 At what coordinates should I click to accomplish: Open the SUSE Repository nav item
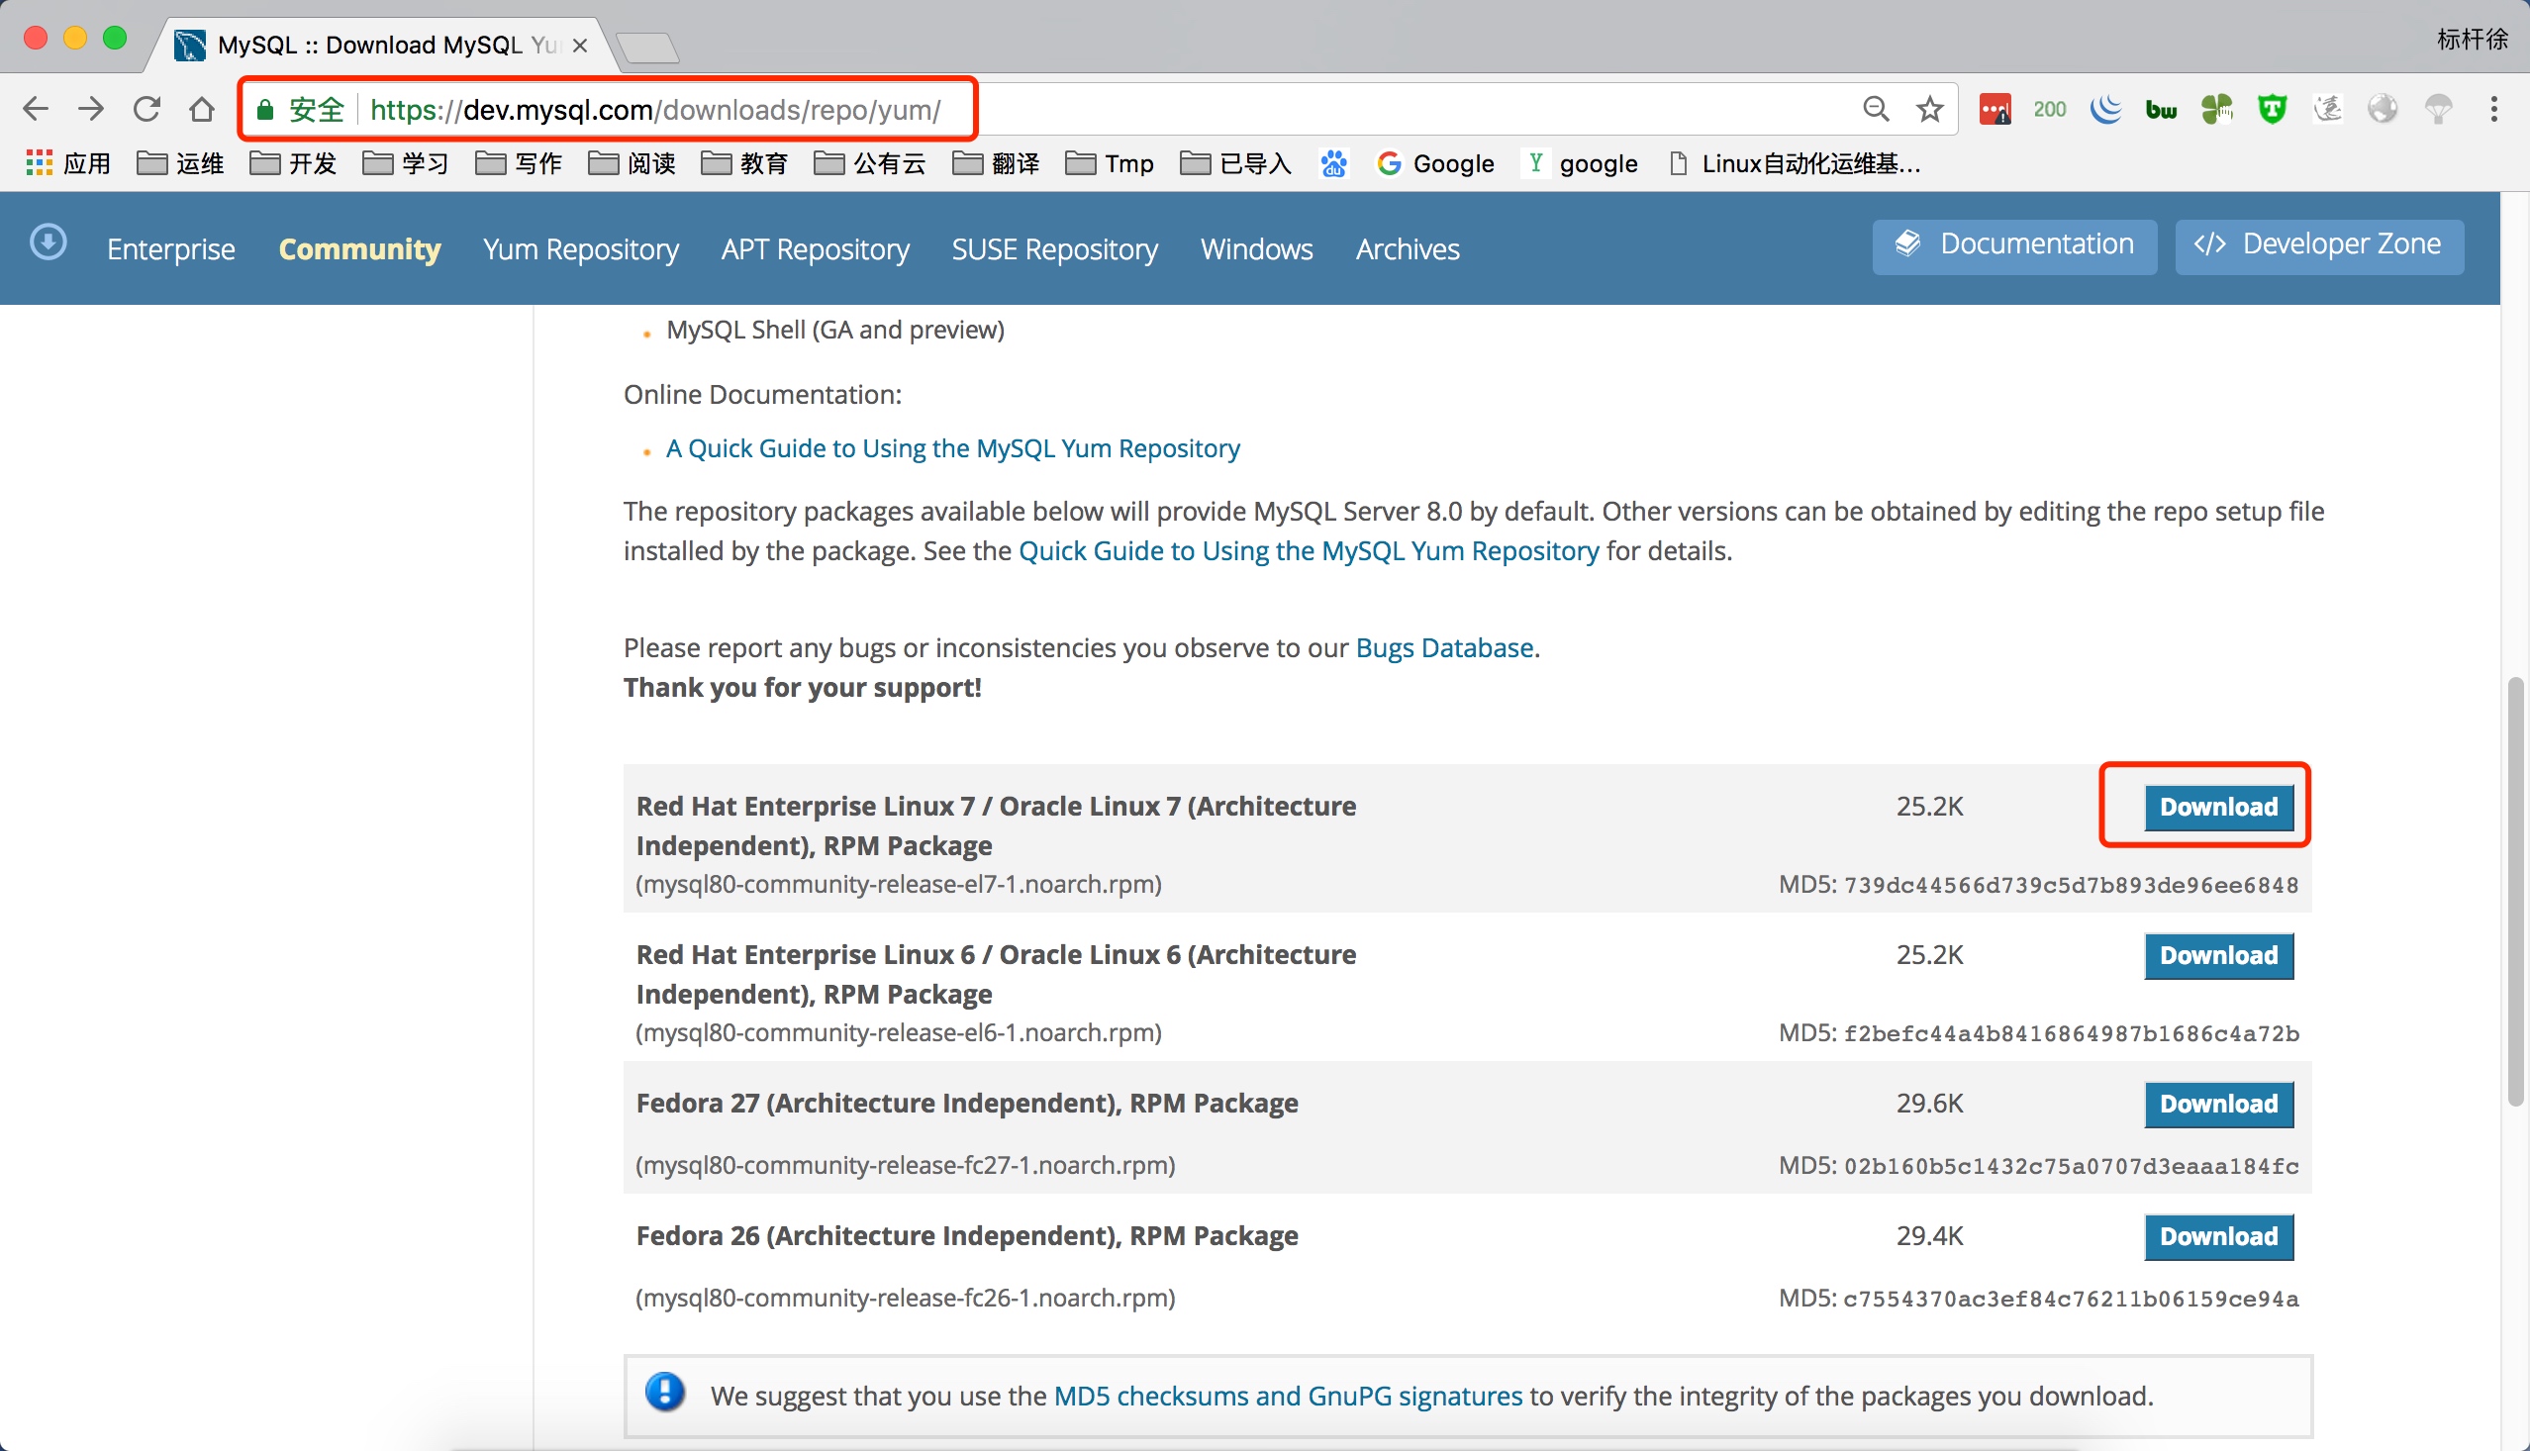(1054, 248)
